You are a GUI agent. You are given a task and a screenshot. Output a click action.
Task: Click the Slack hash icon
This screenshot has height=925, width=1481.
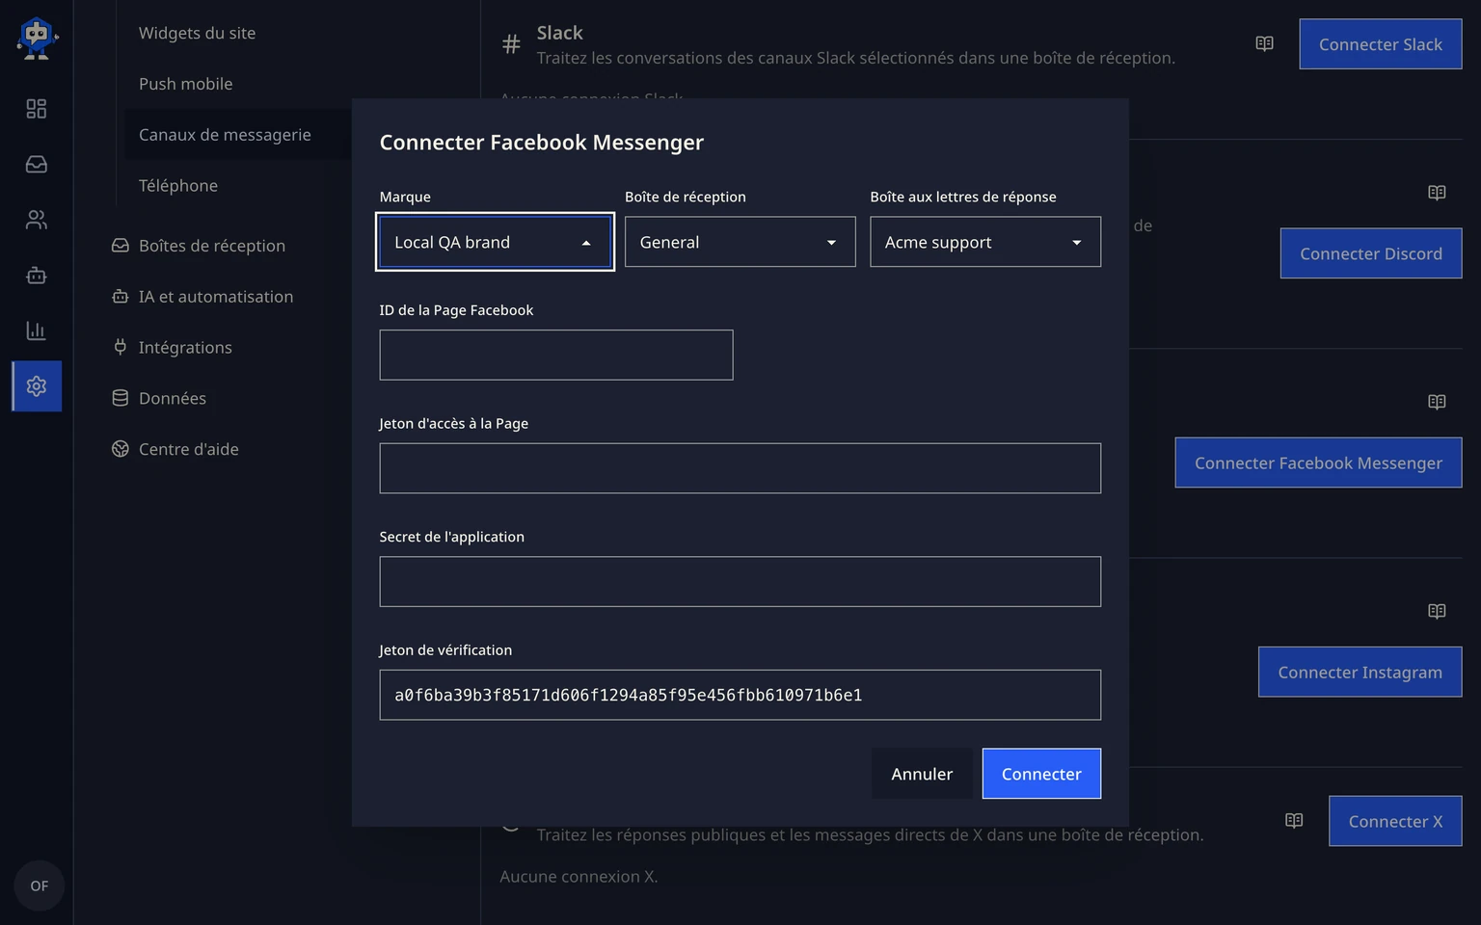click(x=511, y=44)
